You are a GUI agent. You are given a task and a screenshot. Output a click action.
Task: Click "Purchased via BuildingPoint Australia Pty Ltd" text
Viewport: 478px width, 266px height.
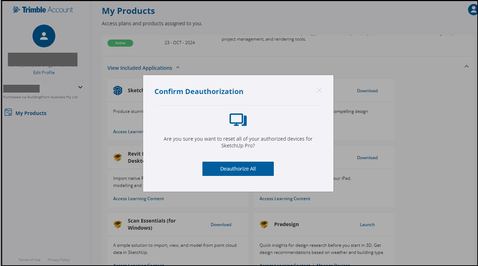[40, 97]
